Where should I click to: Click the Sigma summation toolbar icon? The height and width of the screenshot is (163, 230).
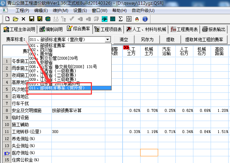120,19
